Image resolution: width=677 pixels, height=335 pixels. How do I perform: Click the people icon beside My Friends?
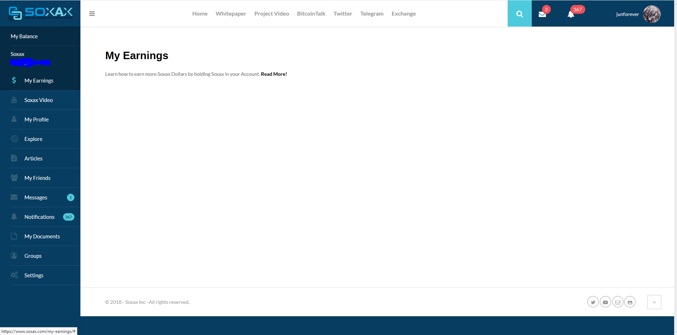tap(15, 177)
